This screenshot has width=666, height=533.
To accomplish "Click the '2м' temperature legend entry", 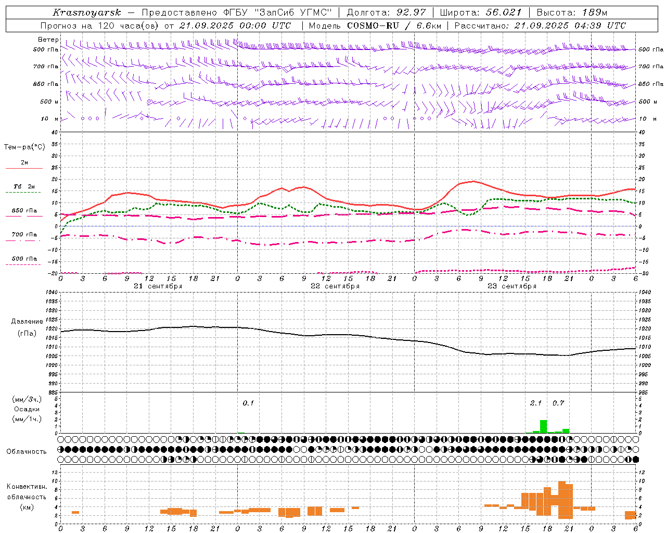I will [x=24, y=162].
